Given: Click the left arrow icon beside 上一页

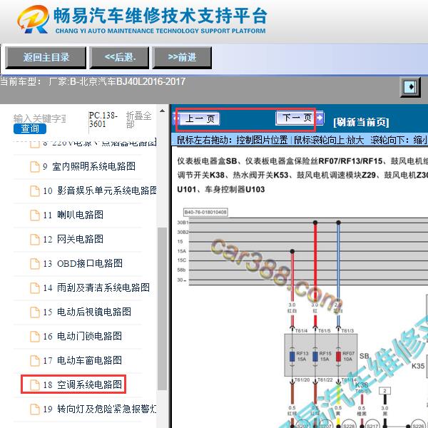Looking at the screenshot, I should click(x=176, y=118).
